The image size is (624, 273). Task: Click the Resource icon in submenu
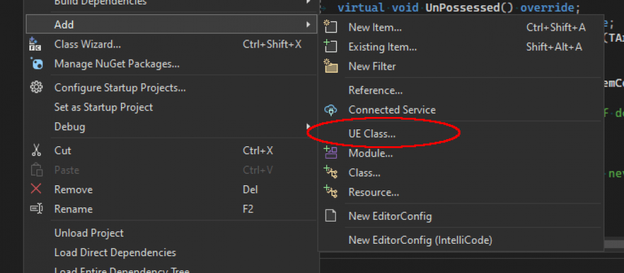(330, 192)
